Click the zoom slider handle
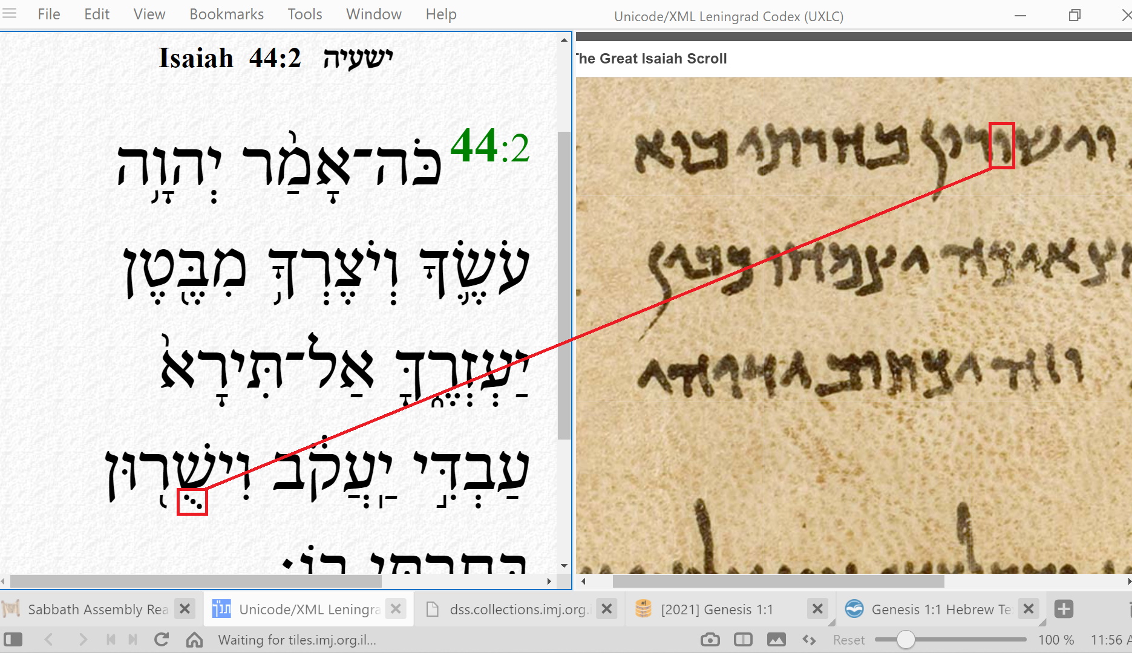 tap(905, 640)
